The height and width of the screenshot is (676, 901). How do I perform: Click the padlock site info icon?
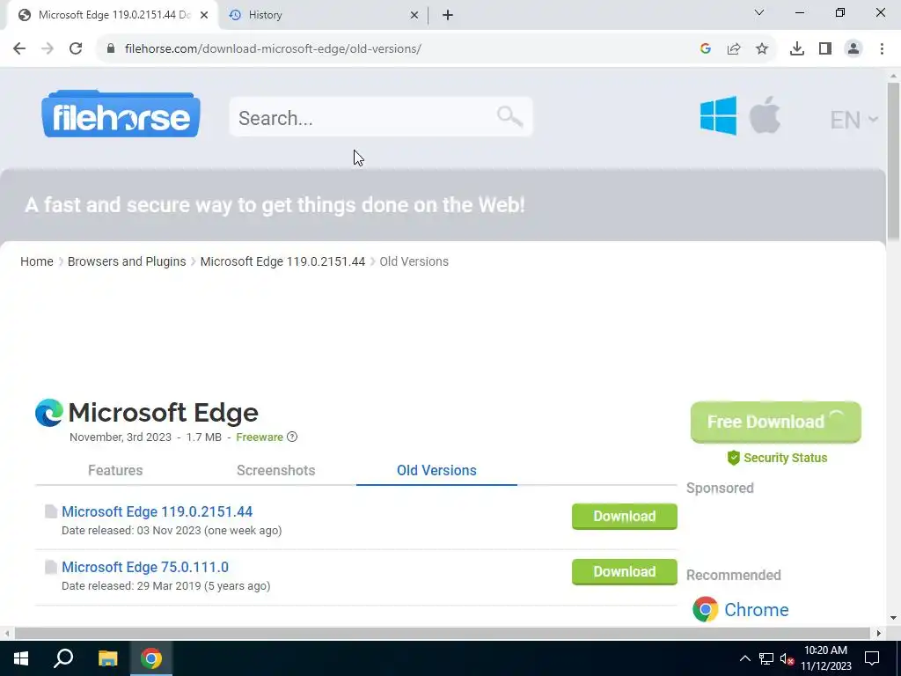tap(111, 48)
